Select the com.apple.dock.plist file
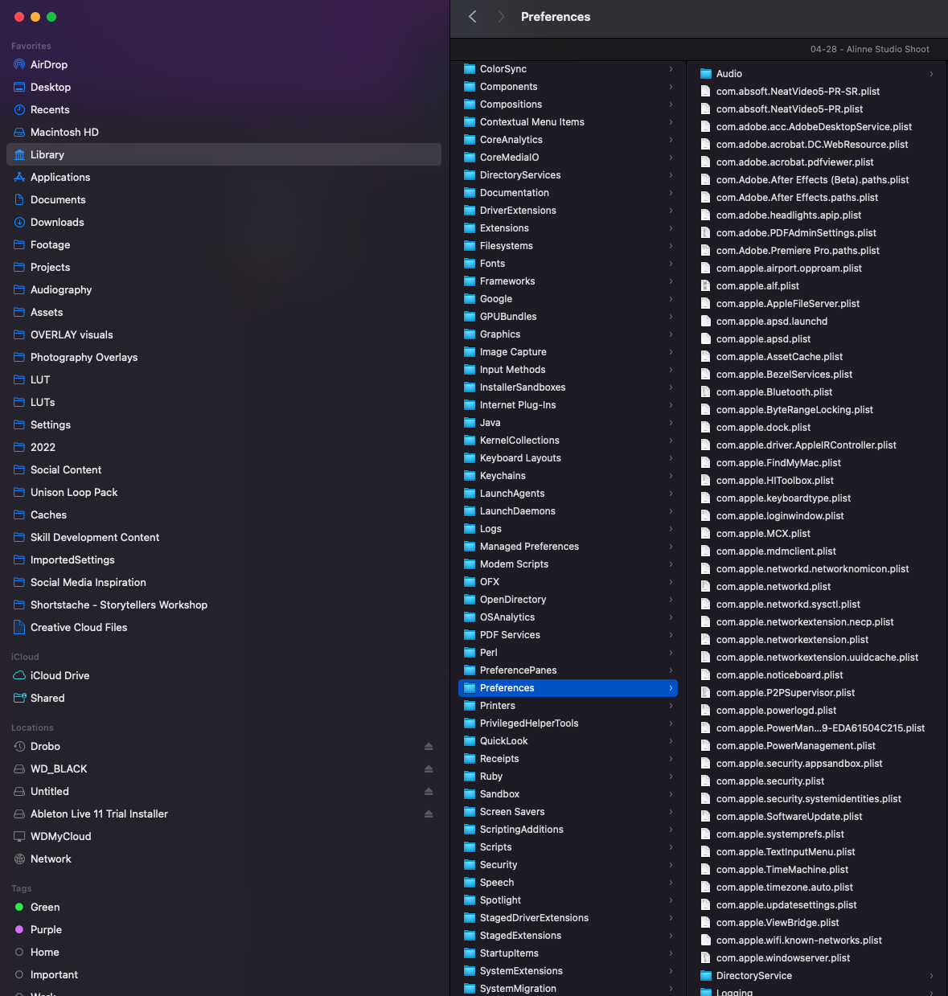Image resolution: width=948 pixels, height=996 pixels. click(762, 427)
